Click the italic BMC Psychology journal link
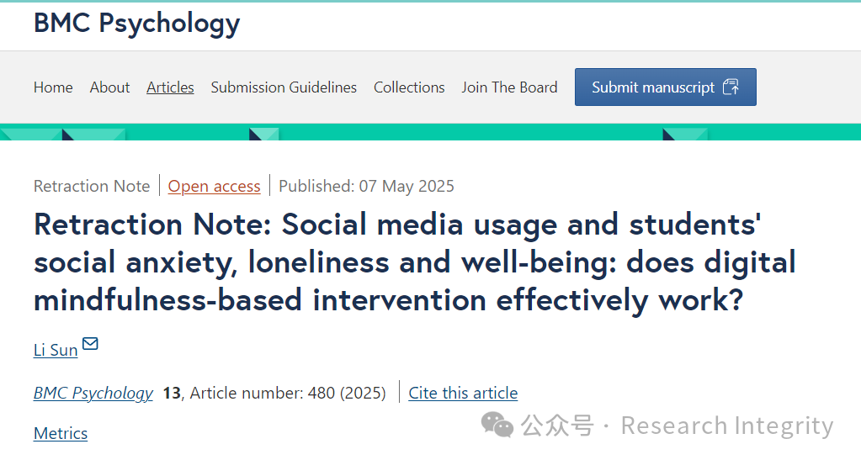Viewport: 861px width, 460px height. tap(93, 393)
